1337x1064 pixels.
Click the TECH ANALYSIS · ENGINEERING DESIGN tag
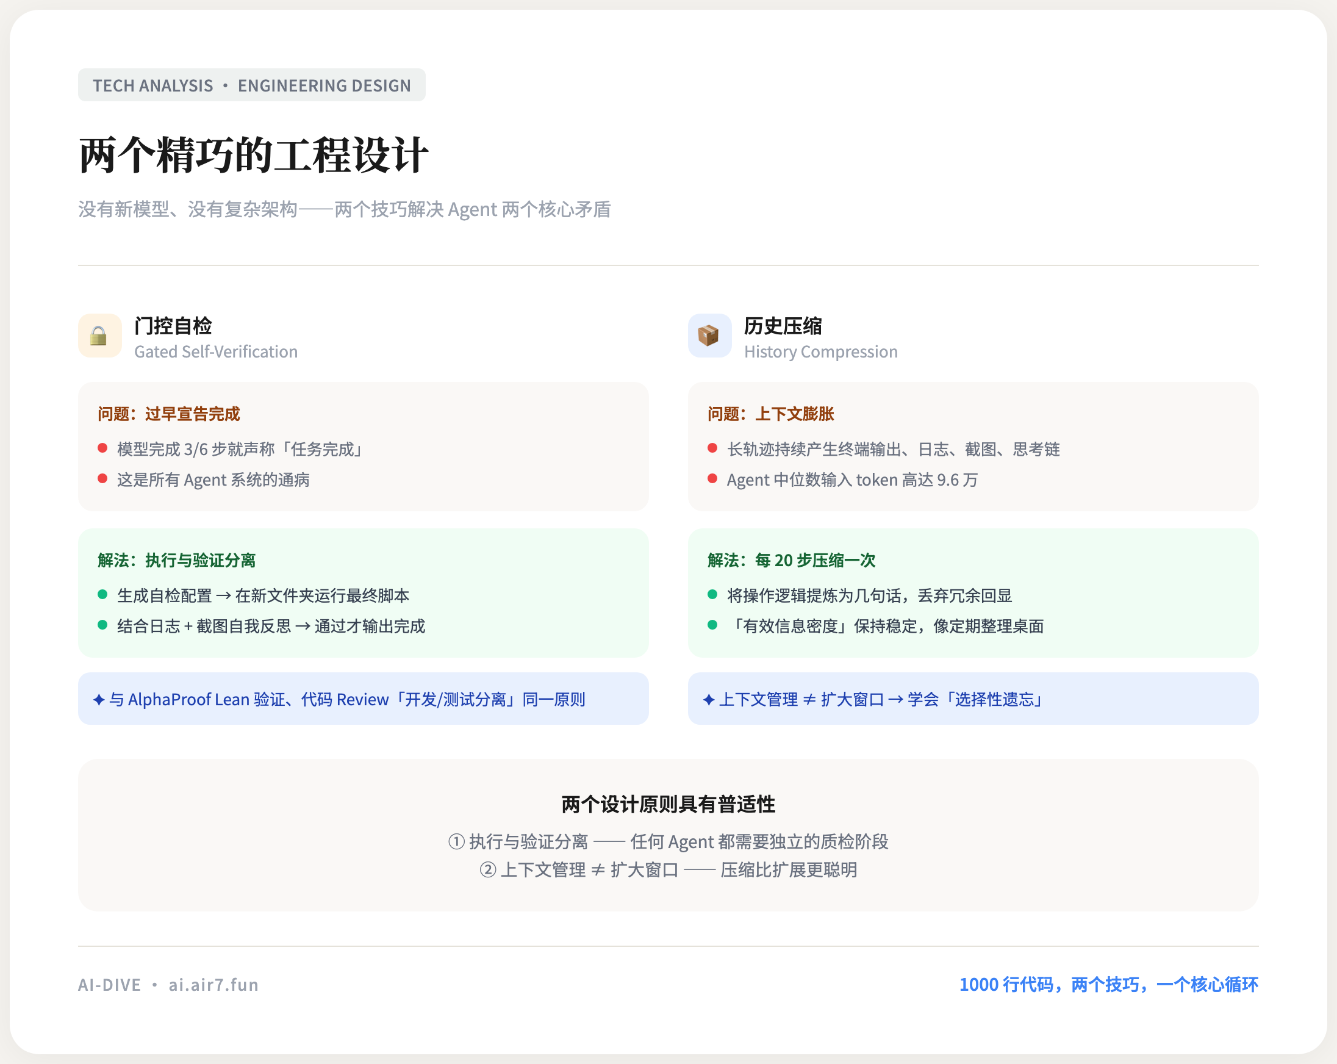tap(252, 85)
